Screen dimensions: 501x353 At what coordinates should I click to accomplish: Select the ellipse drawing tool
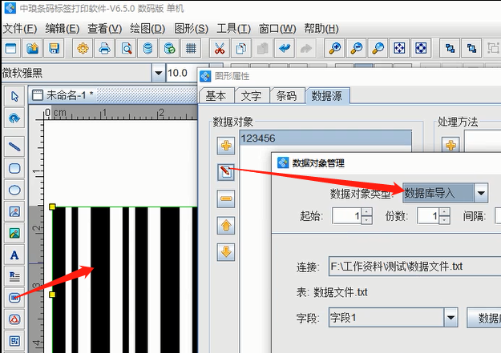coord(14,190)
